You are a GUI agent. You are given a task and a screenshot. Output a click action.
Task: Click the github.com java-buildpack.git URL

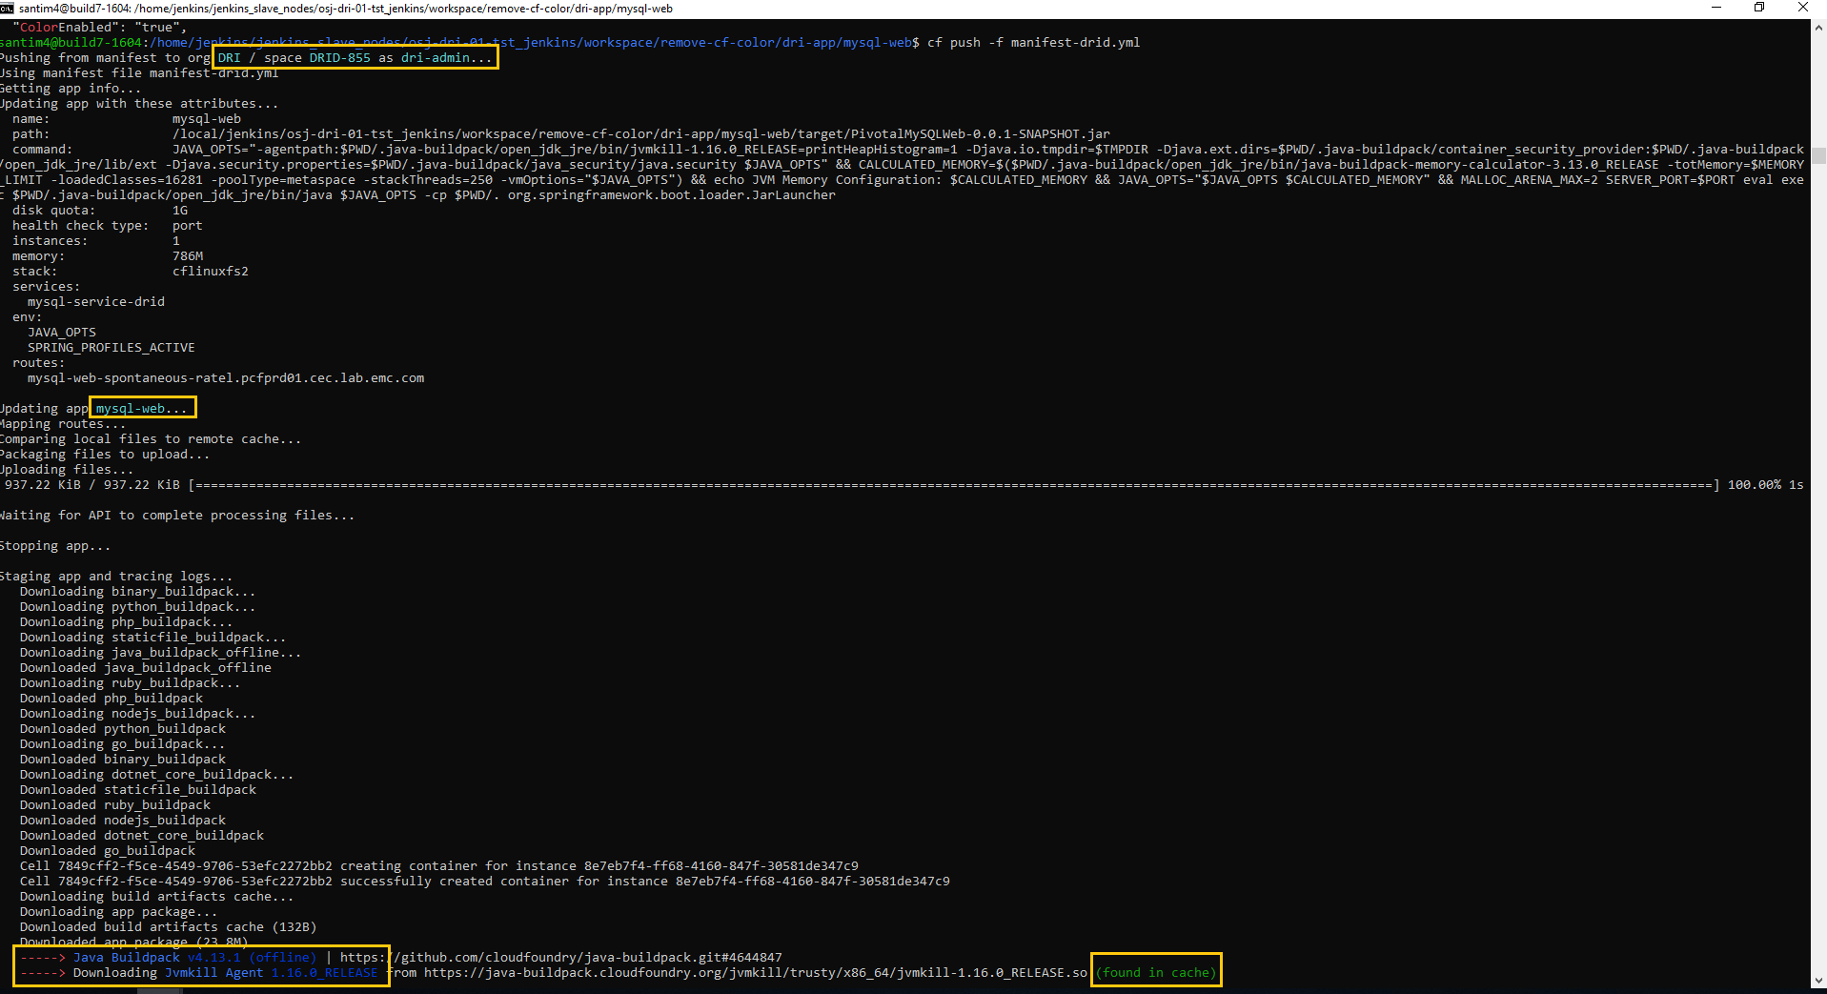(561, 958)
